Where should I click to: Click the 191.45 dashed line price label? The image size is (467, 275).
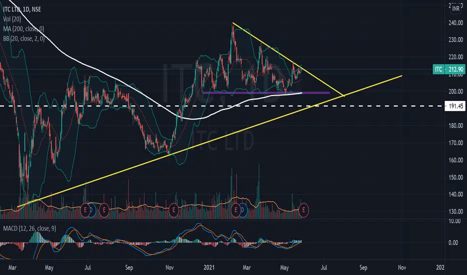455,106
